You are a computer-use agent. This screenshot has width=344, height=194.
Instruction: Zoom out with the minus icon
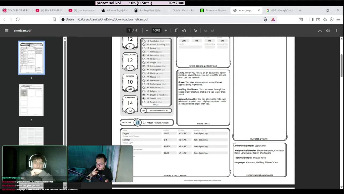[147, 30]
